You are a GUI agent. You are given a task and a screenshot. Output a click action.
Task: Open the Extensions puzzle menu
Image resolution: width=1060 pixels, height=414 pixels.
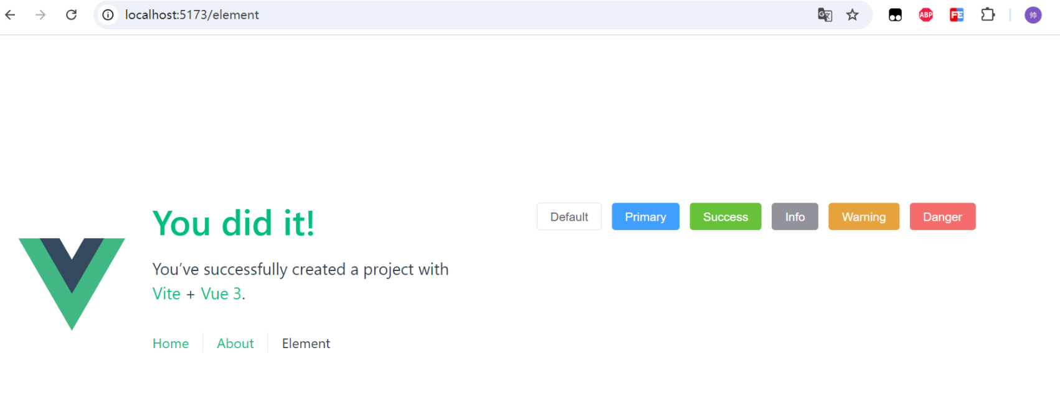point(988,15)
